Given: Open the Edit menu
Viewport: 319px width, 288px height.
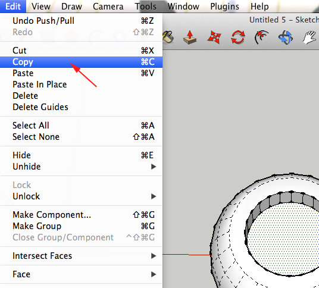Looking at the screenshot, I should click(13, 7).
